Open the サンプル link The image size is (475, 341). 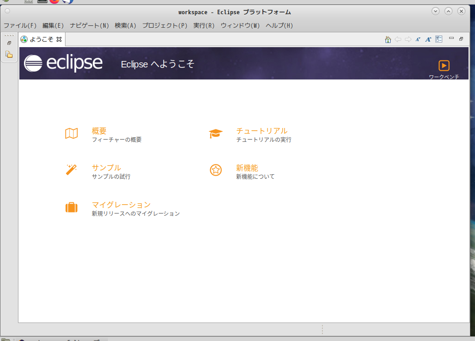[107, 168]
